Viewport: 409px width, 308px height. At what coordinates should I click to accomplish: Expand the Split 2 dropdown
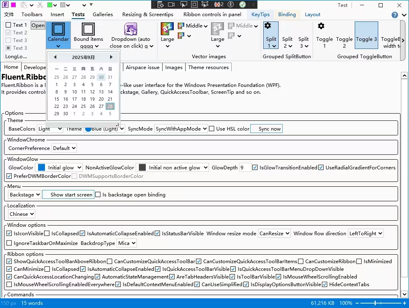(x=288, y=46)
